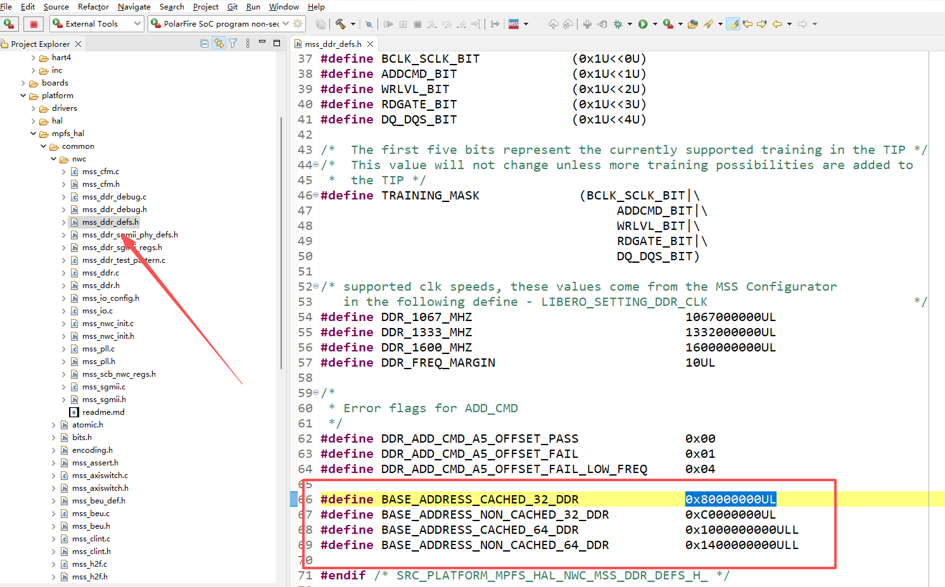The width and height of the screenshot is (945, 587).
Task: Maximize the Project Explorer panel
Action: pos(277,43)
